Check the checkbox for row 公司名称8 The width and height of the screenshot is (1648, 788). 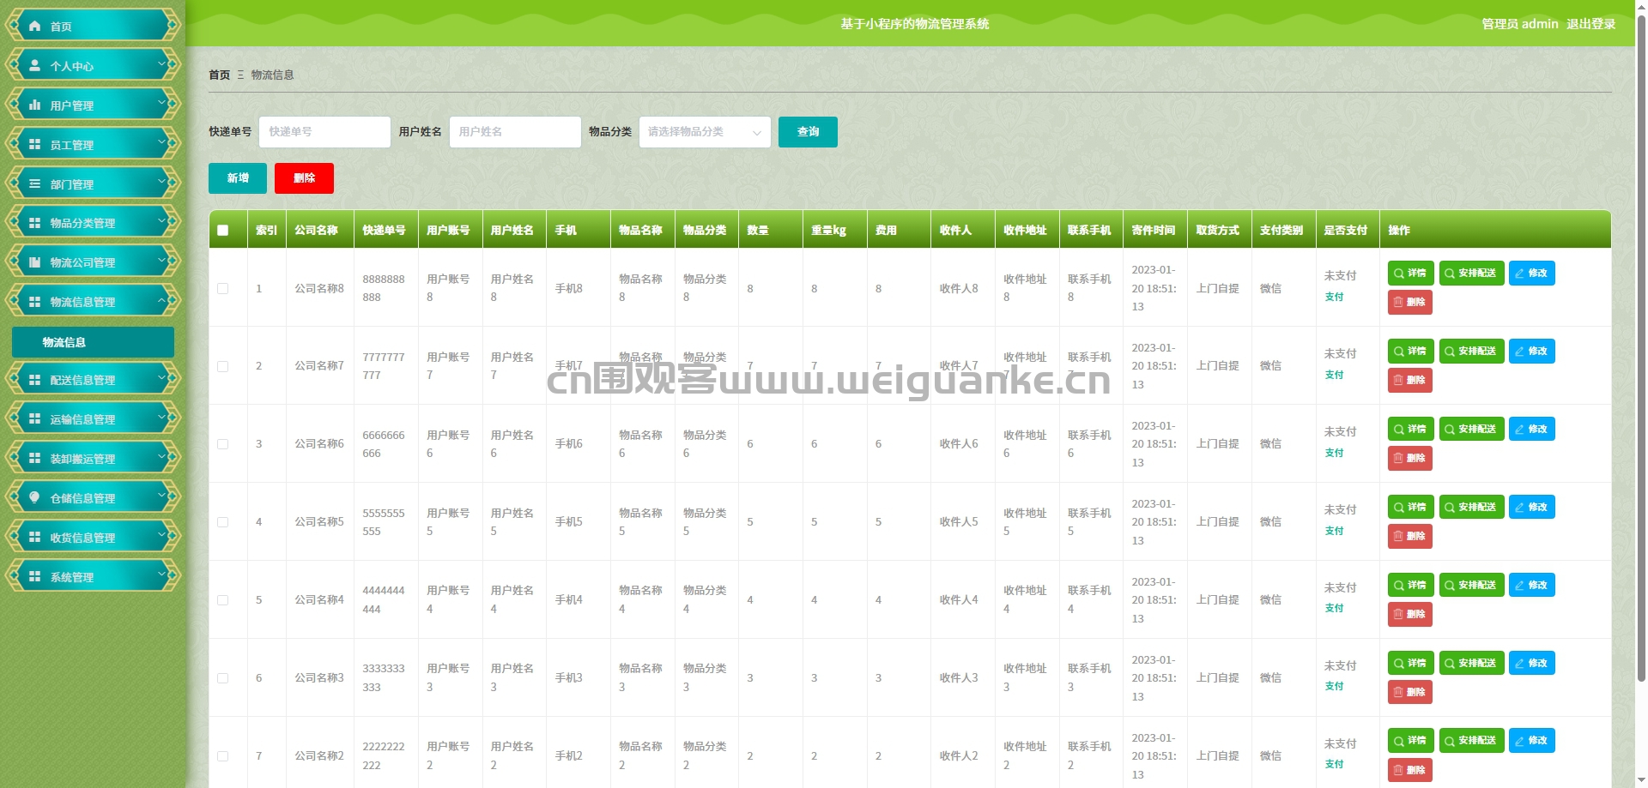[x=223, y=289]
